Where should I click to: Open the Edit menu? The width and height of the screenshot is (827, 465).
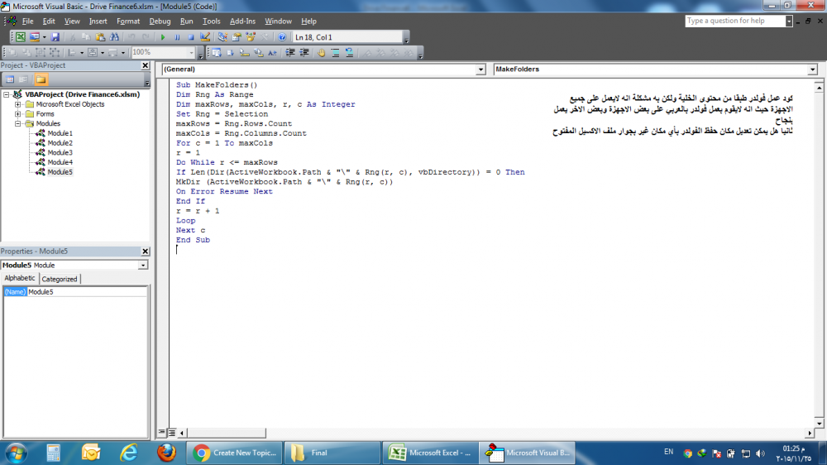pyautogui.click(x=49, y=22)
